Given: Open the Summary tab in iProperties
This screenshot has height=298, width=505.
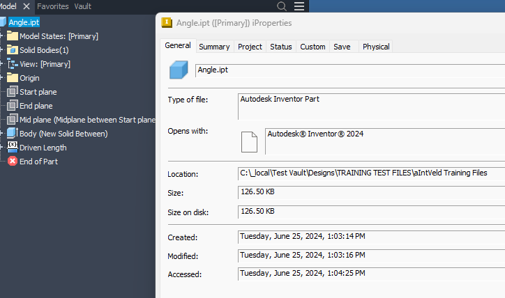Looking at the screenshot, I should (x=214, y=47).
